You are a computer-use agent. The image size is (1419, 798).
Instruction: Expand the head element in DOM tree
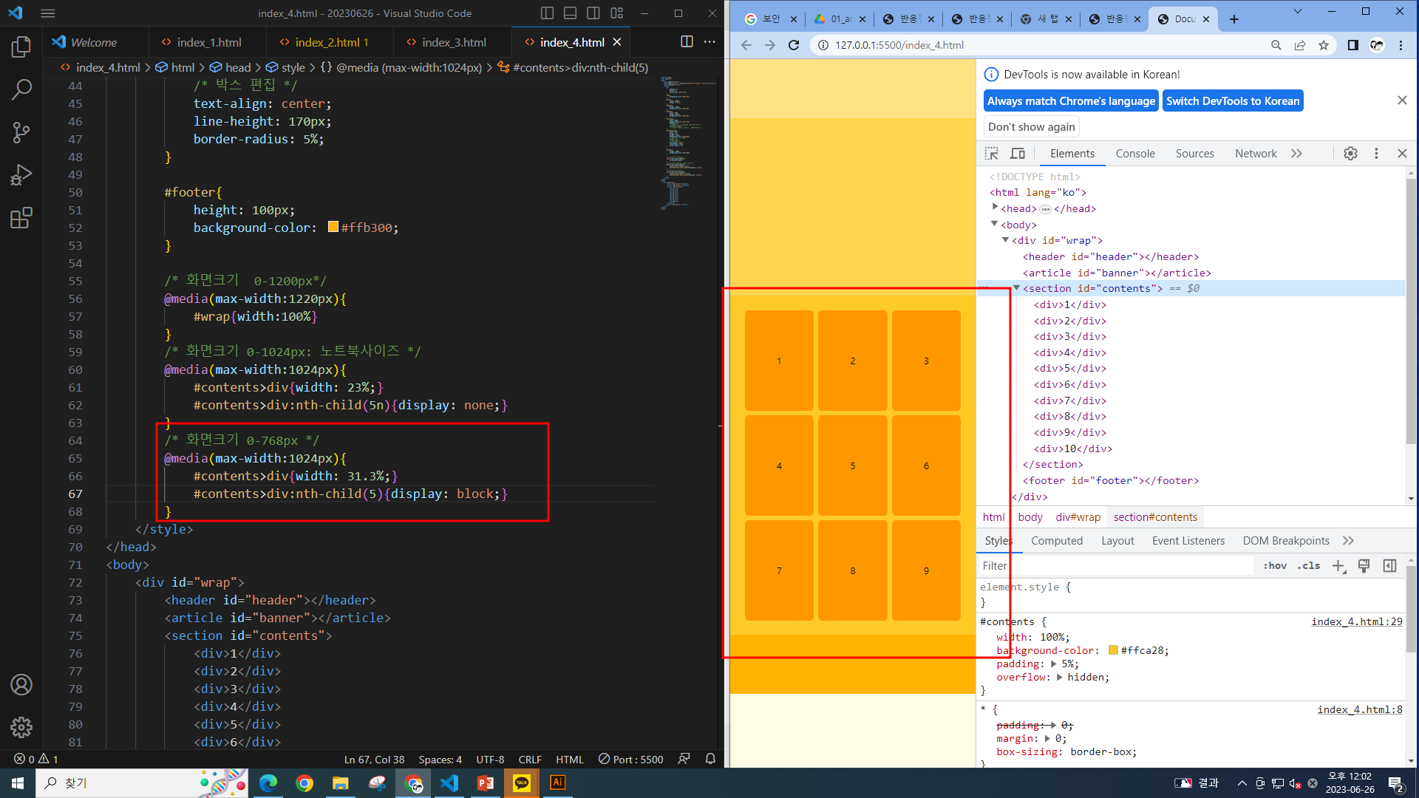point(995,208)
